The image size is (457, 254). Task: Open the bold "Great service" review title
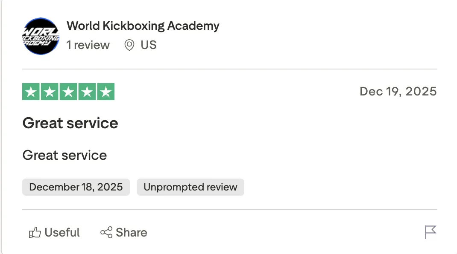tap(70, 123)
